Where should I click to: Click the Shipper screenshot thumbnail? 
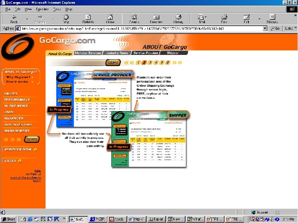[149, 139]
